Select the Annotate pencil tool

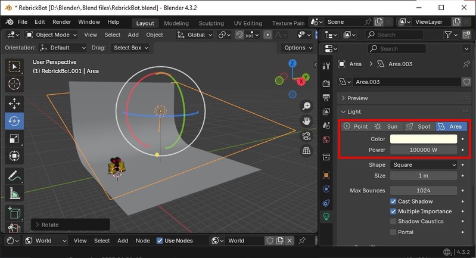(14, 176)
